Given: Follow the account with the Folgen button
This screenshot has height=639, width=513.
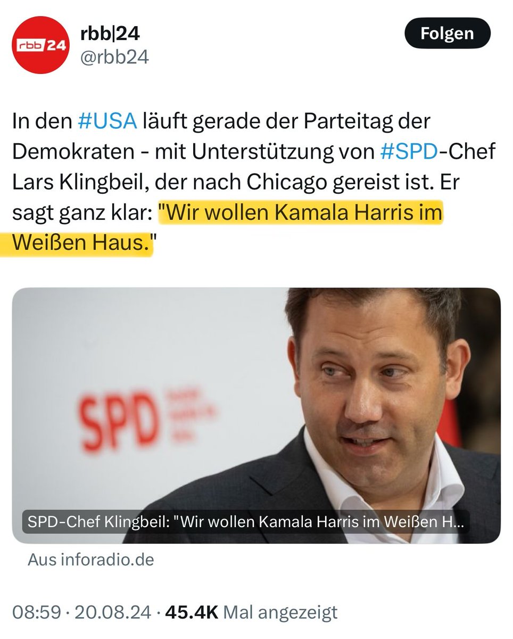Looking at the screenshot, I should tap(447, 34).
